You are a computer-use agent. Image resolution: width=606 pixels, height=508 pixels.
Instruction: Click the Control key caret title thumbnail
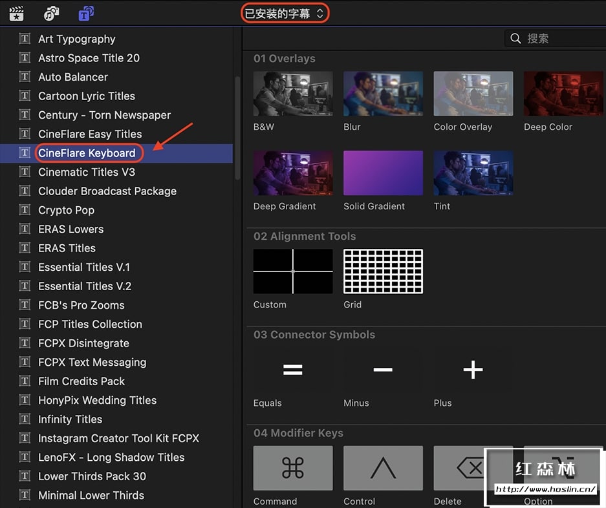pyautogui.click(x=383, y=468)
